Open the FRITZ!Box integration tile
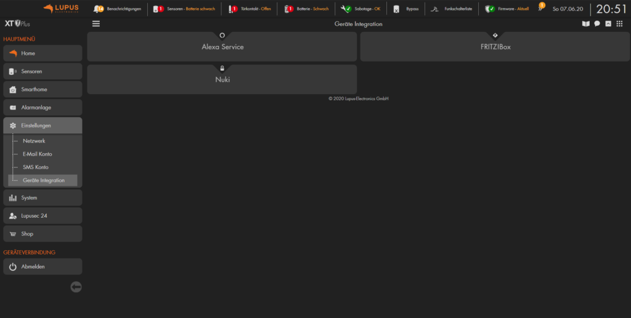This screenshot has height=318, width=631. [x=495, y=47]
